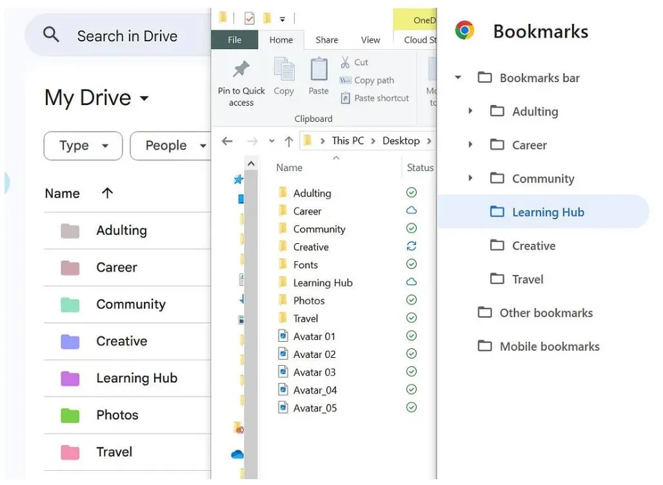Screen dimensions: 663x485
Task: Click Desktop in the address path
Action: (x=401, y=141)
